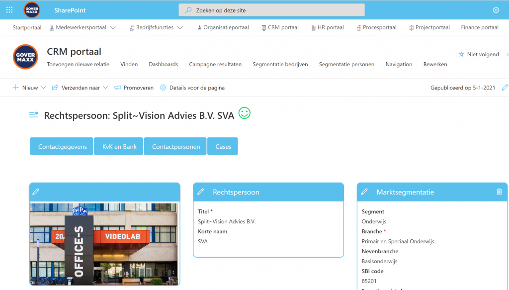The image size is (509, 290).
Task: Open the app launcher waffle icon
Action: click(x=9, y=10)
